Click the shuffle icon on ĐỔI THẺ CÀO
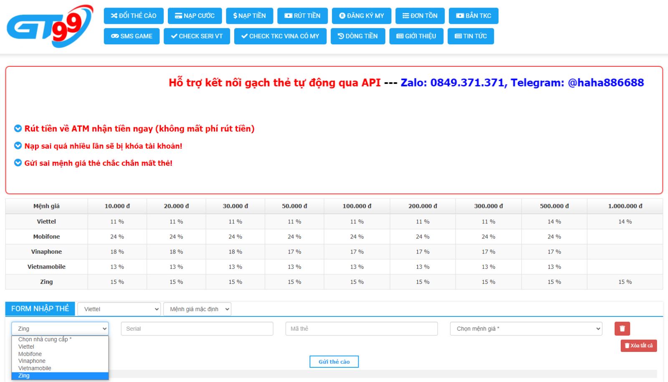This screenshot has width=668, height=382. click(x=114, y=16)
